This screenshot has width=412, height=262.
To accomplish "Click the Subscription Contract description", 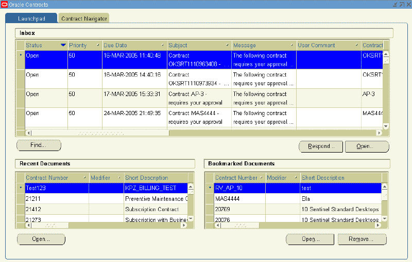I will [x=156, y=209].
